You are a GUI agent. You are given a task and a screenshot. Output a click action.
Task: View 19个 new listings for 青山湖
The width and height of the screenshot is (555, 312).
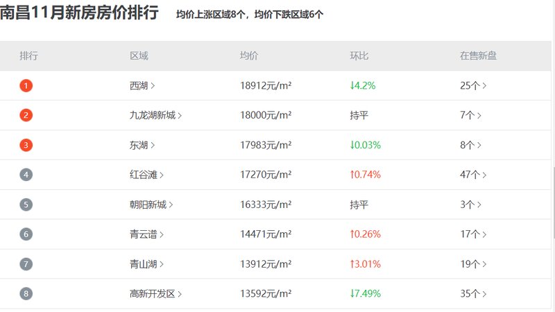(x=473, y=264)
